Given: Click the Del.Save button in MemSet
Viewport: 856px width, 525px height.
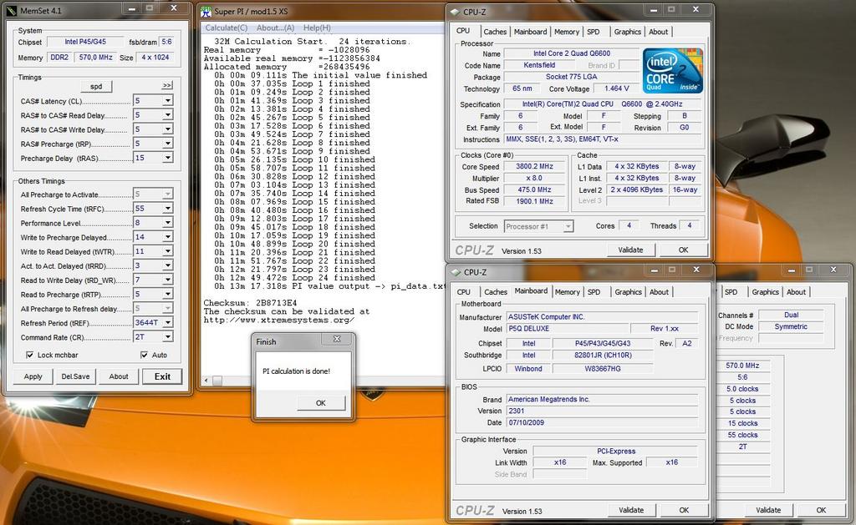Looking at the screenshot, I should click(75, 376).
